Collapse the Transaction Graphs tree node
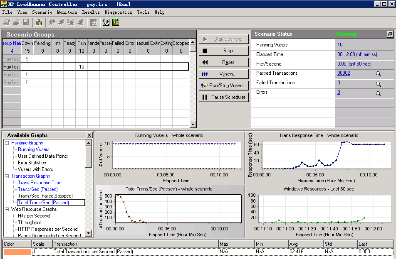Screen dimensions: 396x259 point(7,176)
